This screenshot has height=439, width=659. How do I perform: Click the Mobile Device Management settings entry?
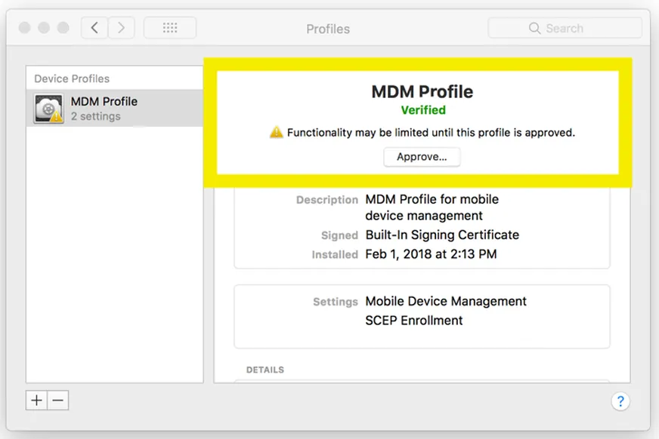[445, 301]
